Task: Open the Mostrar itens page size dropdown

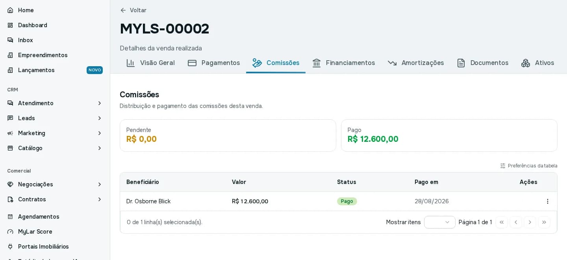Action: pos(440,222)
